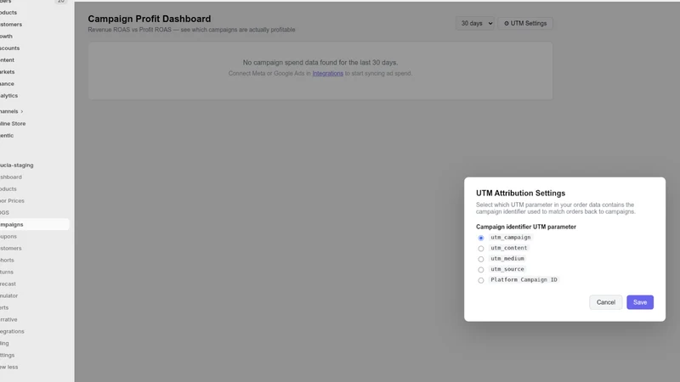Choose utm_source as campaign identifier
The height and width of the screenshot is (382, 680).
pos(481,269)
